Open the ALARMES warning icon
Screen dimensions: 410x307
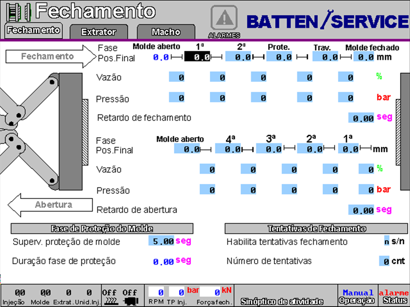[x=224, y=18]
